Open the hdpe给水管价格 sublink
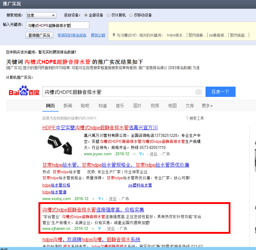The image size is (256, 250). (x=56, y=185)
